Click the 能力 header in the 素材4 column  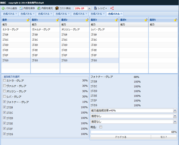coord(134,25)
